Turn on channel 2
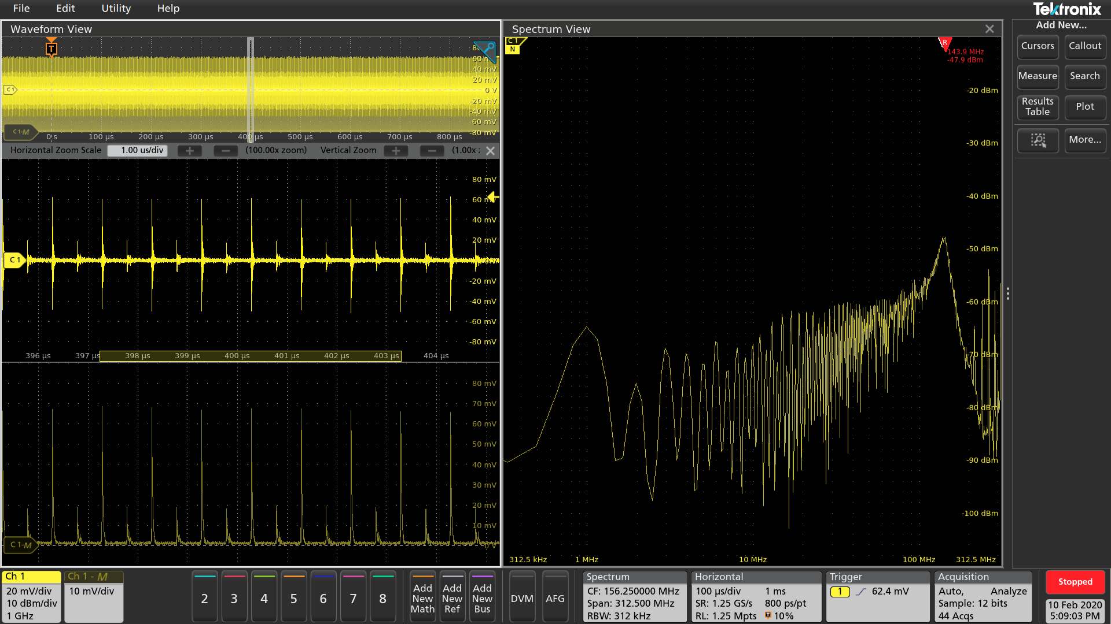Screen dimensions: 1111x624 coord(204,599)
